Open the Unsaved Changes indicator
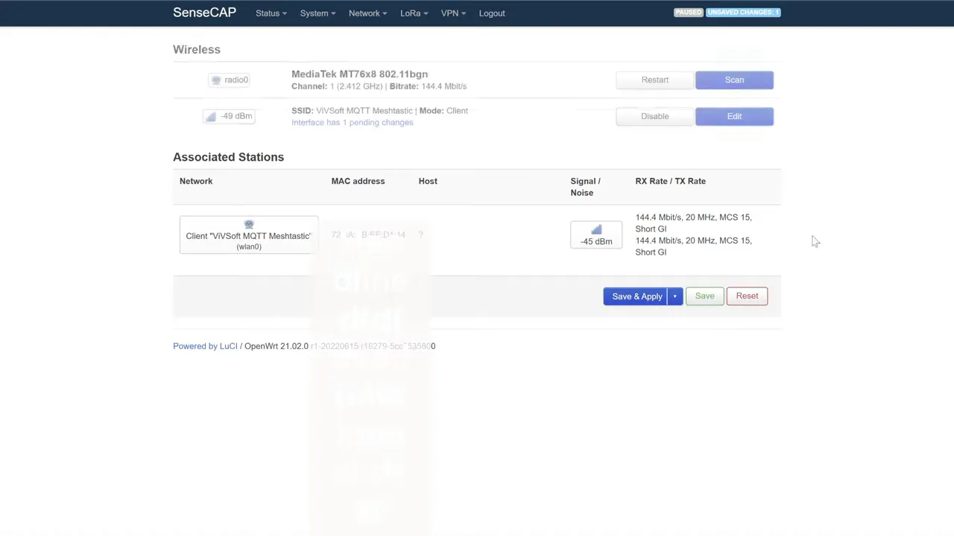Screen dimensions: 954x536 pos(743,13)
